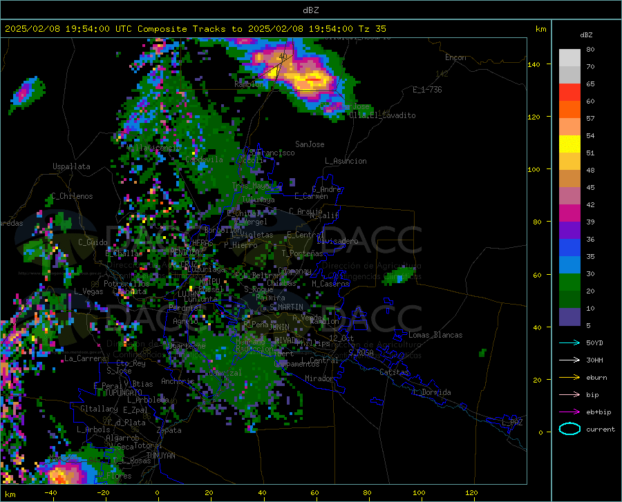Image resolution: width=622 pixels, height=502 pixels.
Task: Pick the dark orange swatch below red
Action: coord(569,110)
